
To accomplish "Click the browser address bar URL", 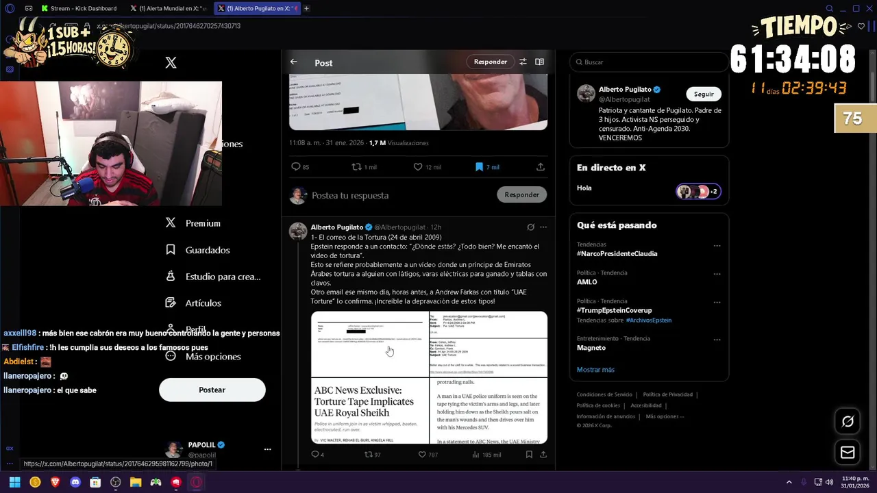I will pyautogui.click(x=168, y=26).
